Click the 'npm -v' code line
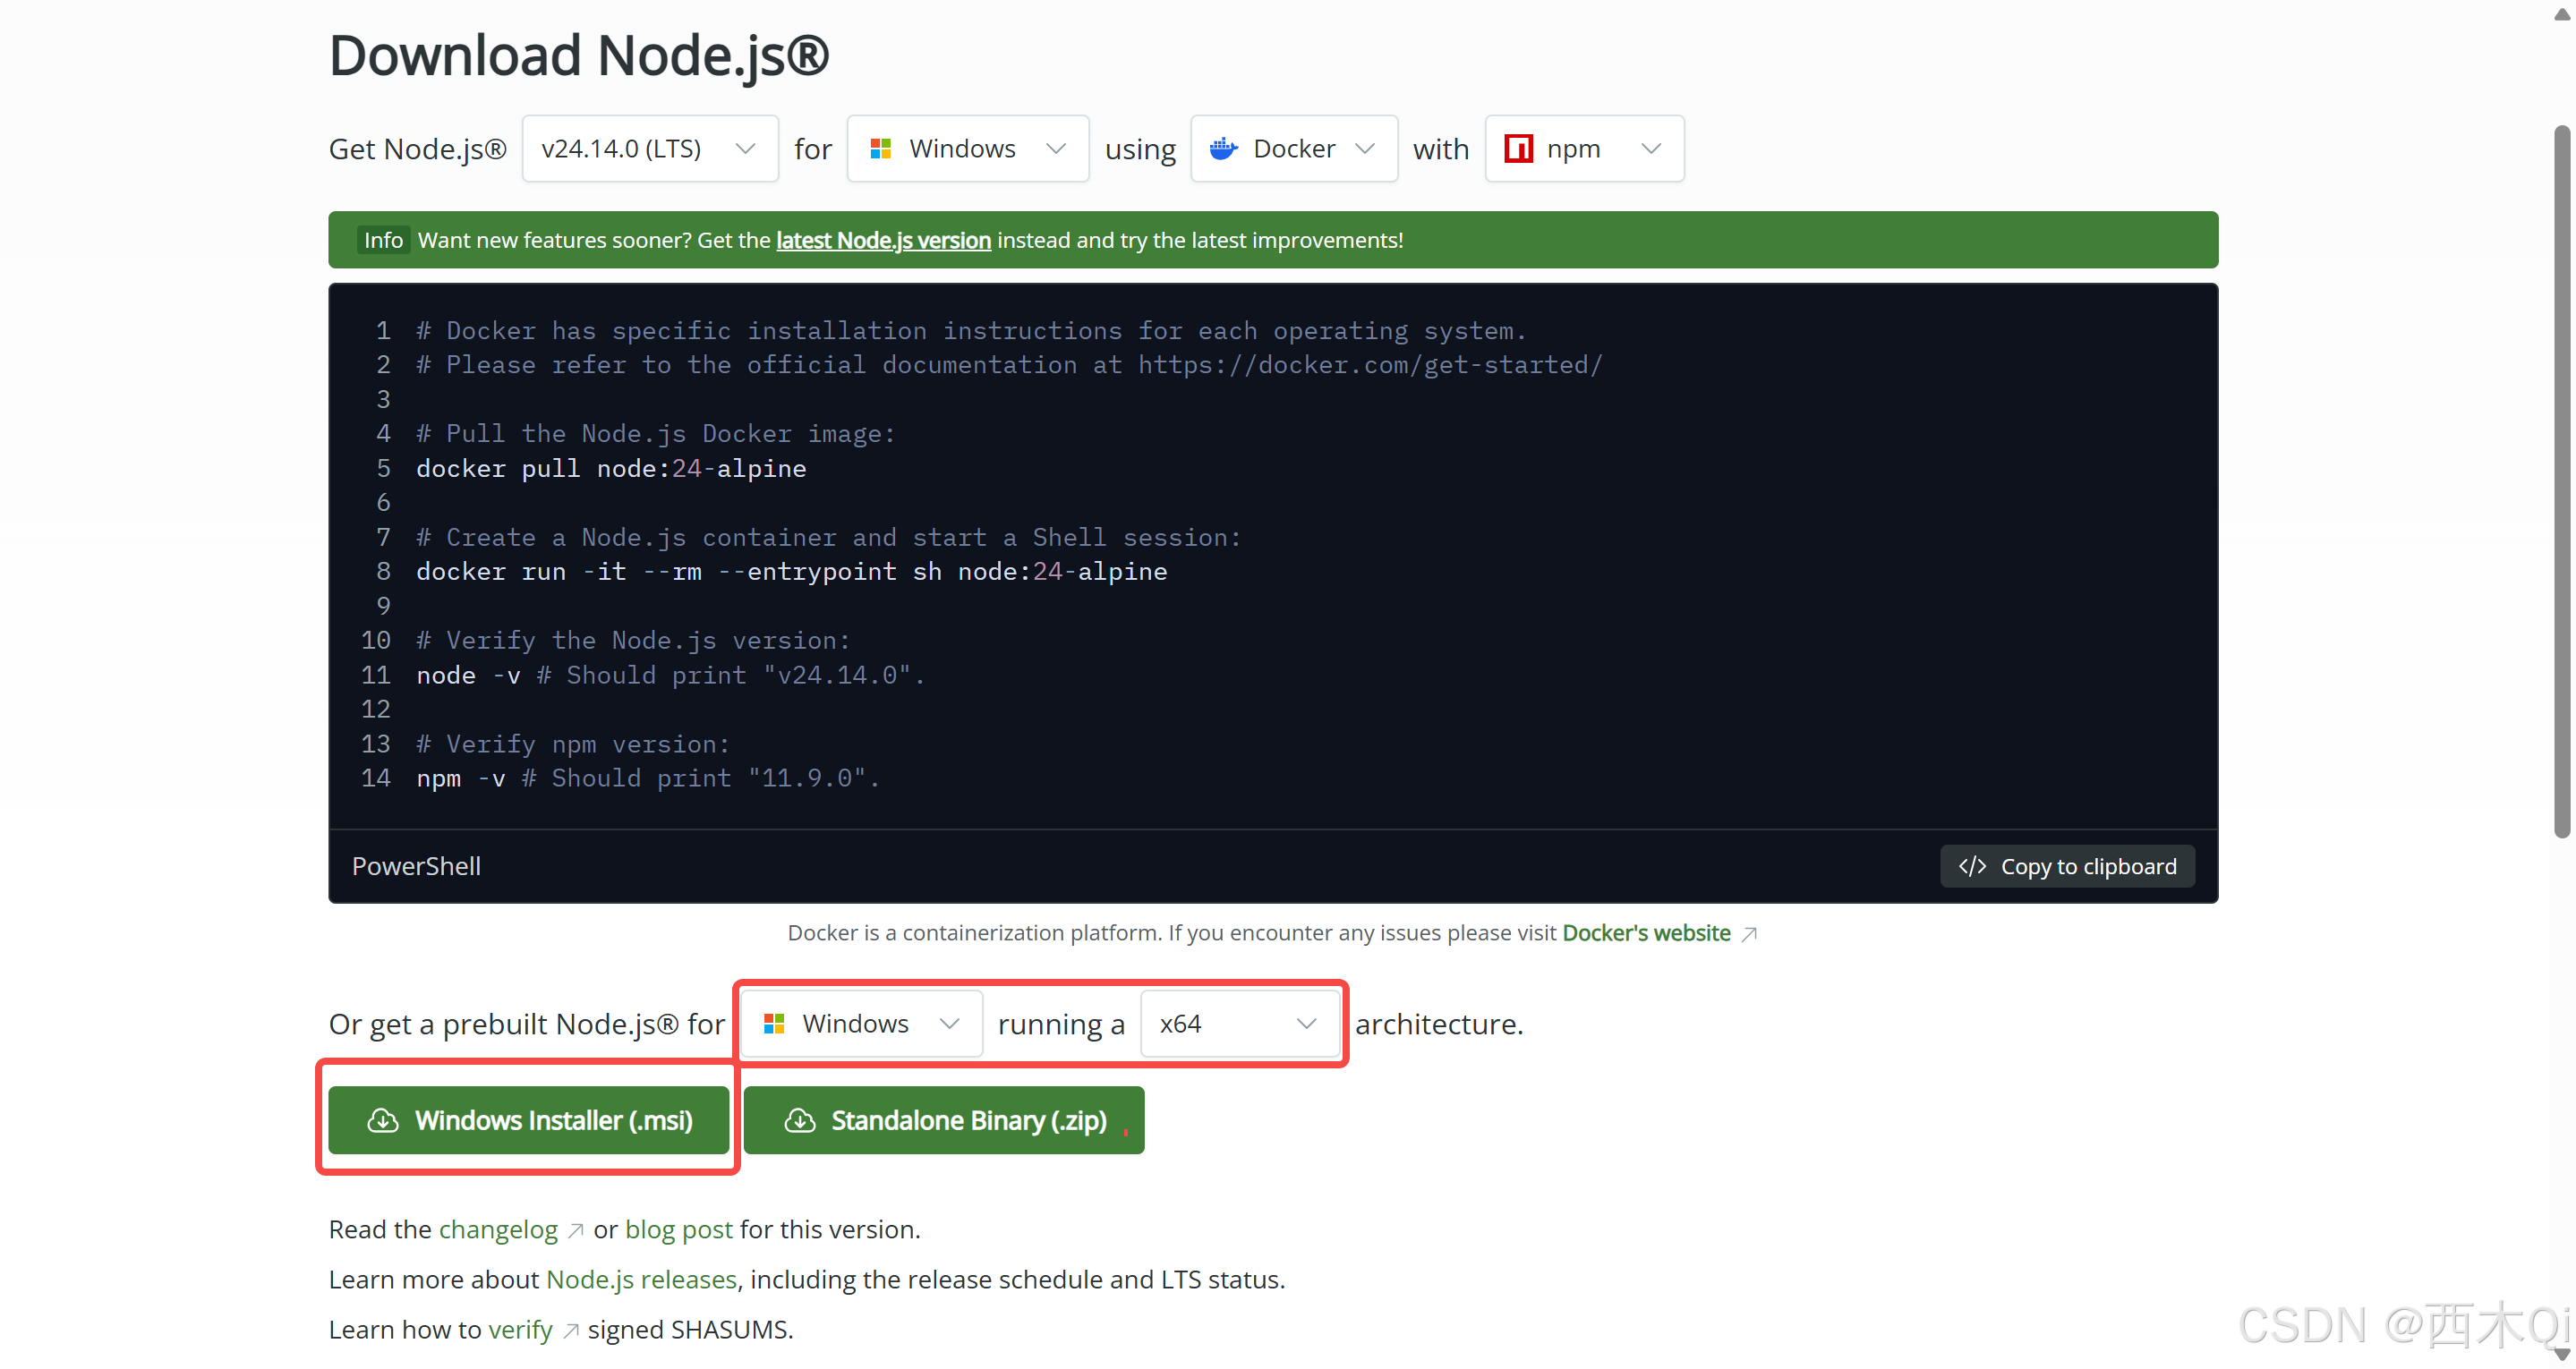 point(648,779)
